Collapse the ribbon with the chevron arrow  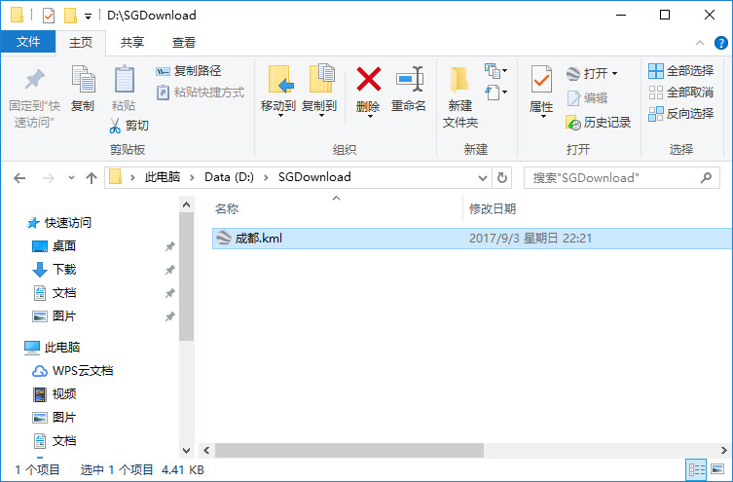coord(699,43)
